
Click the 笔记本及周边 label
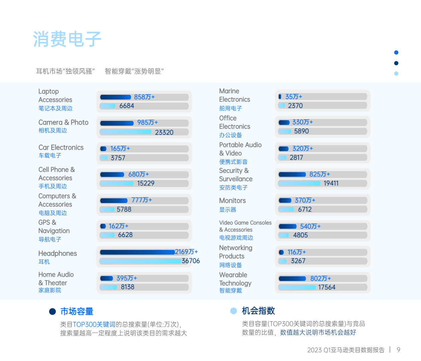(x=55, y=108)
